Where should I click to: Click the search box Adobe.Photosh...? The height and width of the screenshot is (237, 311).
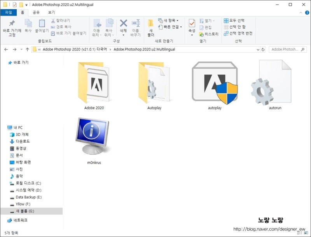coord(288,50)
